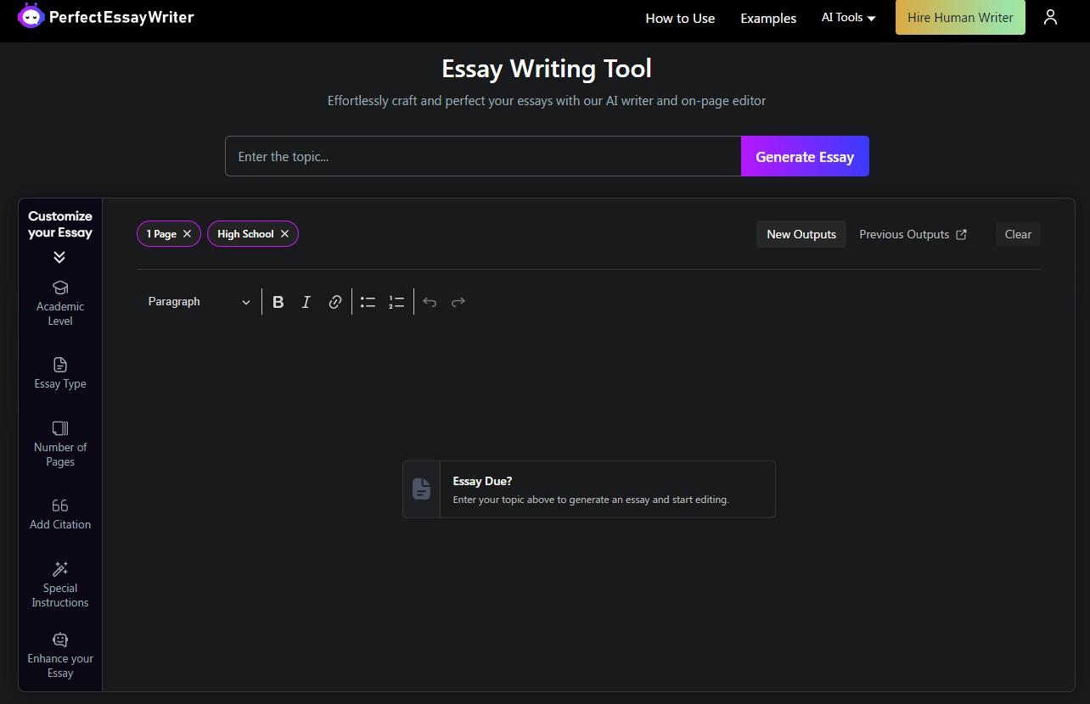Viewport: 1090px width, 704px height.
Task: Collapse the Customize your Essay sidebar chevron
Action: coord(59,257)
